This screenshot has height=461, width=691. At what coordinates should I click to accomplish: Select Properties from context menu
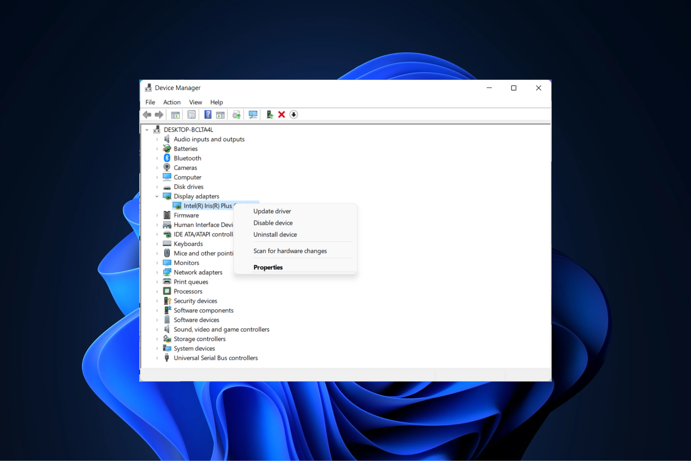click(x=268, y=267)
